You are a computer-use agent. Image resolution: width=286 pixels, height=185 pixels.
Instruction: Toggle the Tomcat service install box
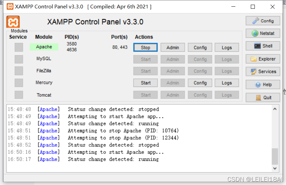pyautogui.click(x=19, y=95)
